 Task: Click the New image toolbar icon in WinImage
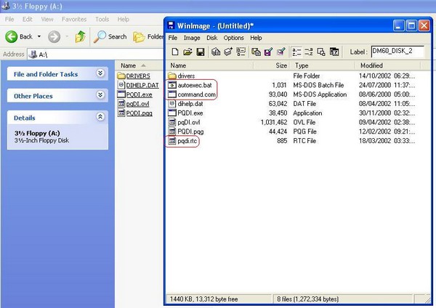175,52
